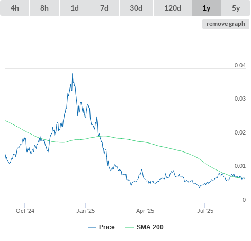Click the 0.03 y-axis label

pos(240,99)
